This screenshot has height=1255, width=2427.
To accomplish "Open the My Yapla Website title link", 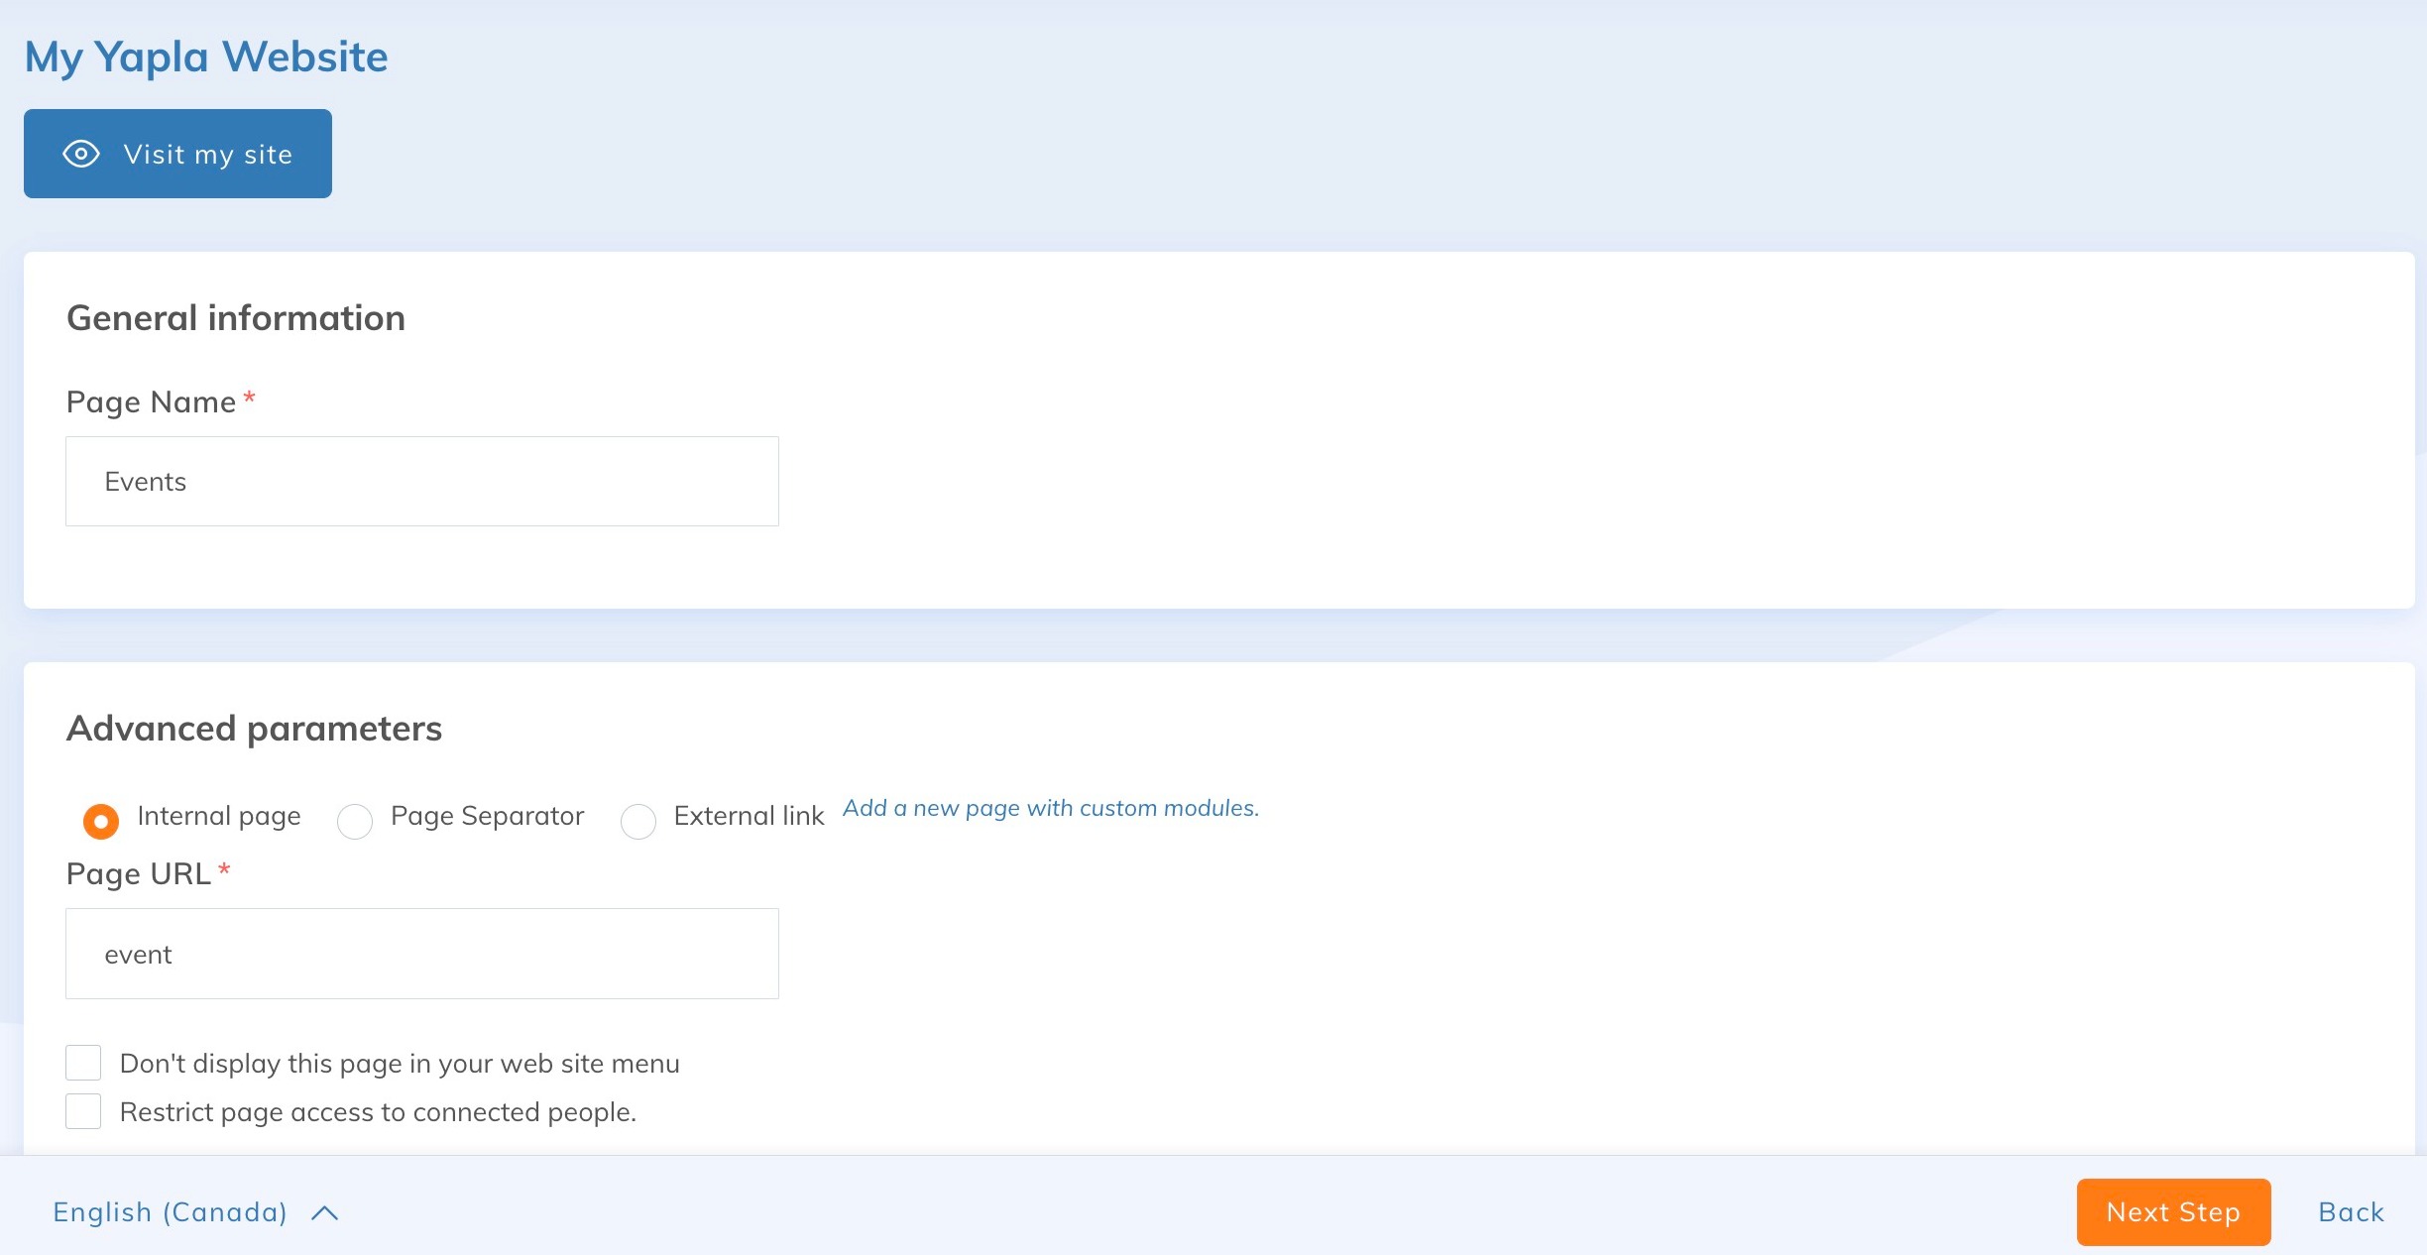I will click(206, 57).
